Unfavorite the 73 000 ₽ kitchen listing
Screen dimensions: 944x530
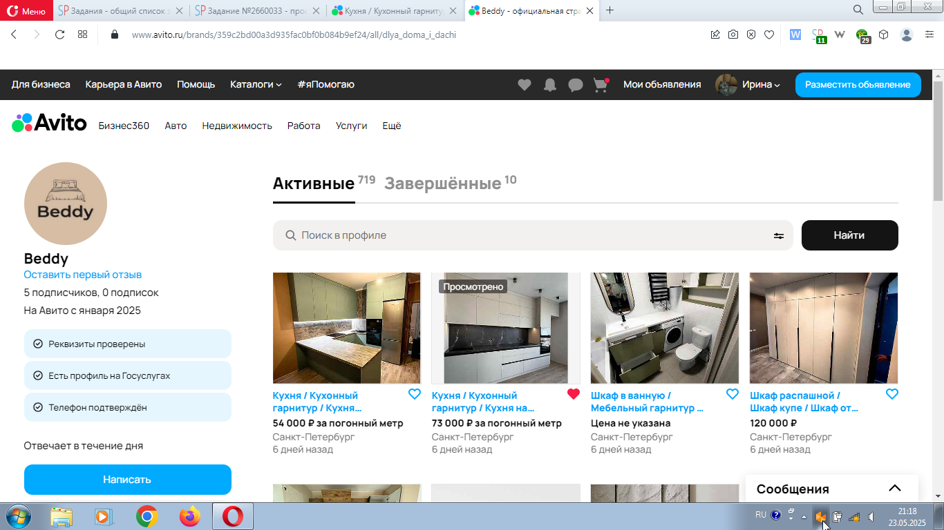(573, 394)
